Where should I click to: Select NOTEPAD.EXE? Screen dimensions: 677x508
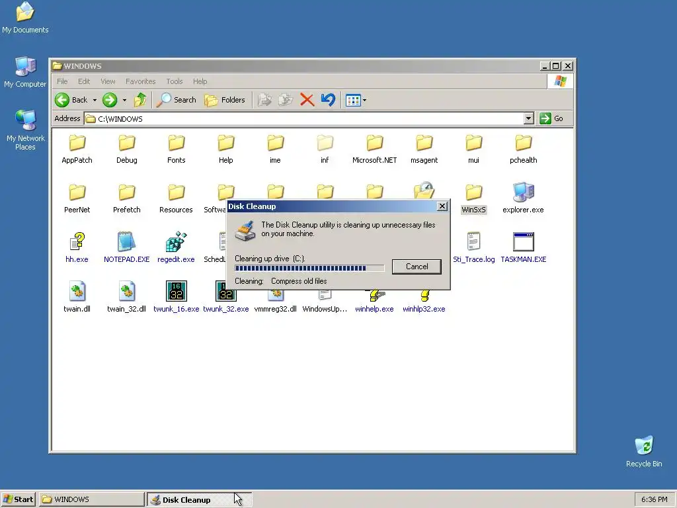tap(126, 249)
